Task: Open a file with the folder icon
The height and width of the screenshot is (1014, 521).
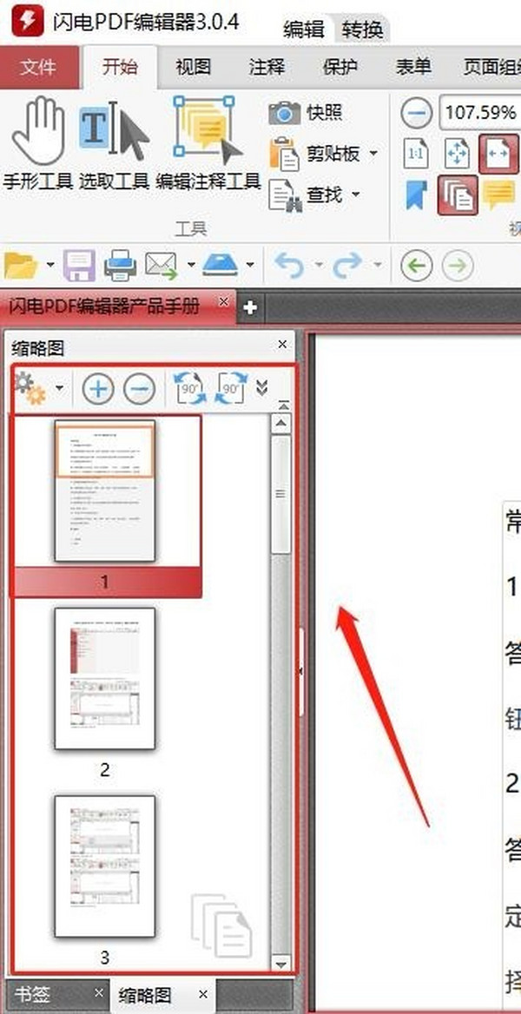Action: (x=21, y=265)
